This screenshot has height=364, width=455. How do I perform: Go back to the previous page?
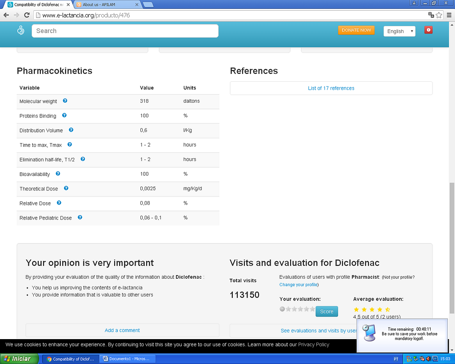[x=6, y=15]
